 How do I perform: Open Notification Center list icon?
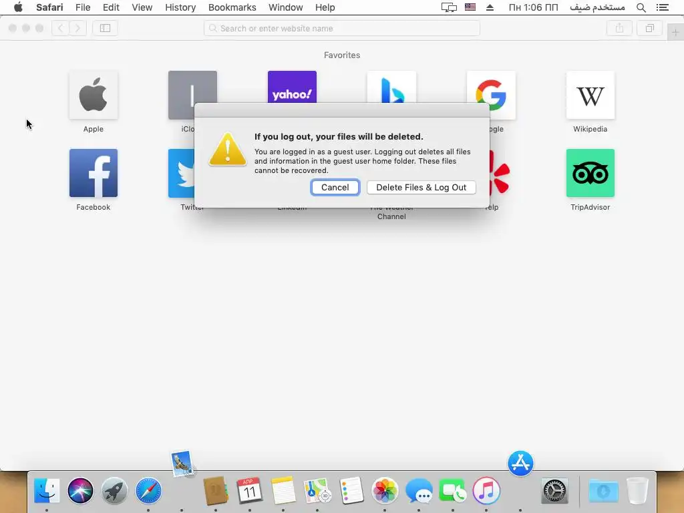662,7
